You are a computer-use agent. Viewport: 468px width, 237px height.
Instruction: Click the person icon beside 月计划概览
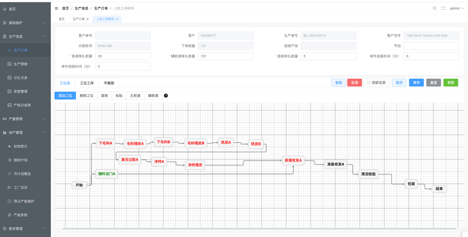pyautogui.click(x=9, y=173)
